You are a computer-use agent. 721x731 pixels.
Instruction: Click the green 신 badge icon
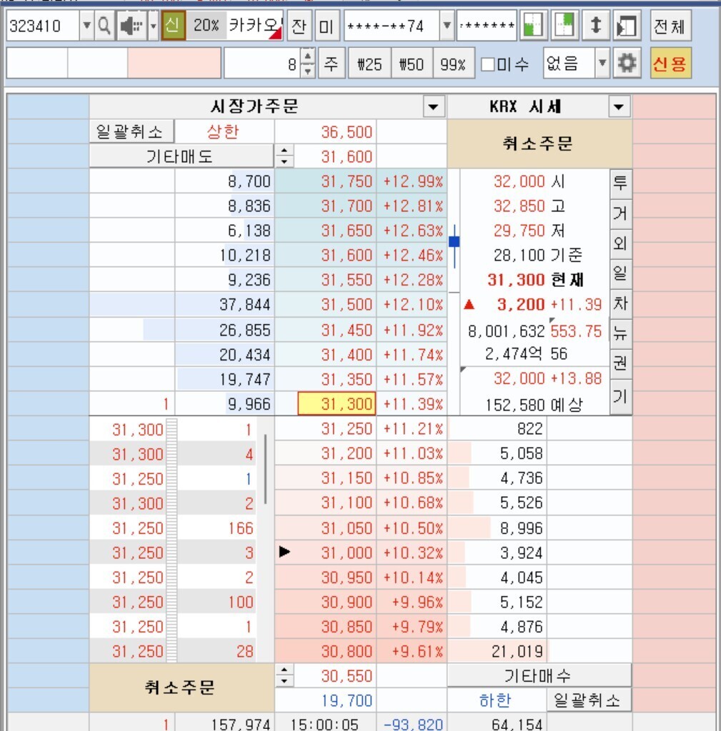point(173,25)
